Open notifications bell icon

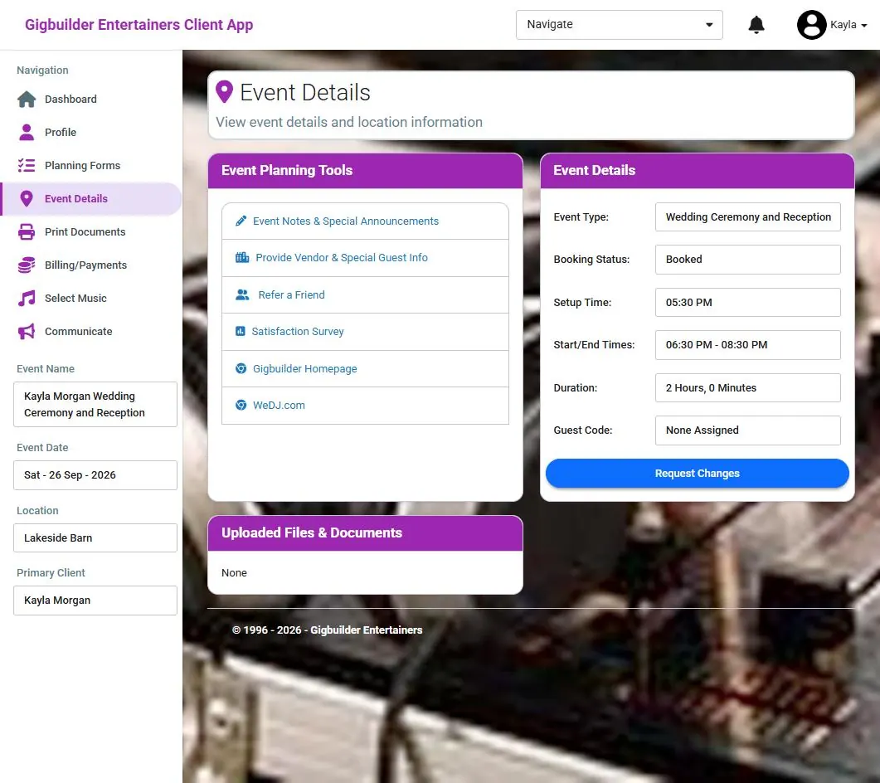(756, 25)
